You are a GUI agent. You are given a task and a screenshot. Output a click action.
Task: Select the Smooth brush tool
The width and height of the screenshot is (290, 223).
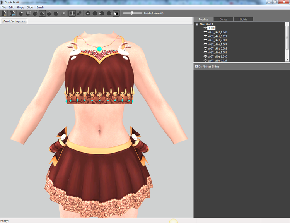(56, 13)
